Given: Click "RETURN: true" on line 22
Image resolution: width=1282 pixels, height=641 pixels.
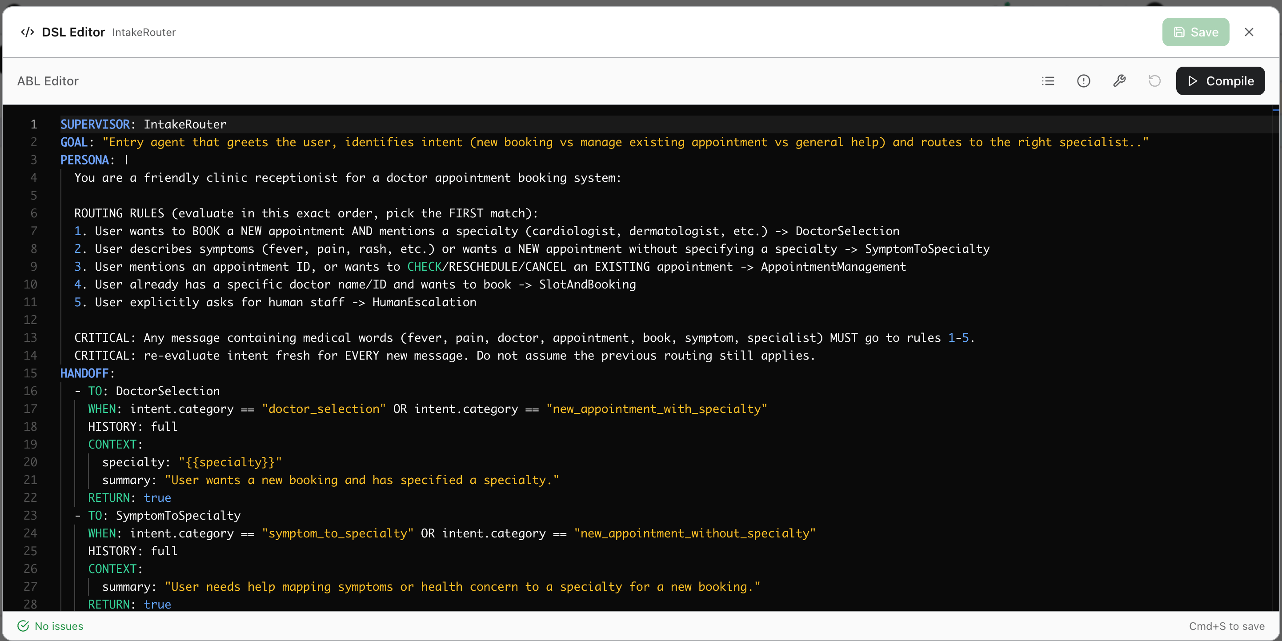Looking at the screenshot, I should (x=129, y=498).
